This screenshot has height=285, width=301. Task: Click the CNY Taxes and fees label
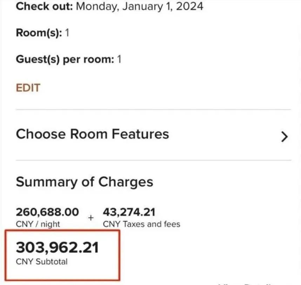(141, 224)
